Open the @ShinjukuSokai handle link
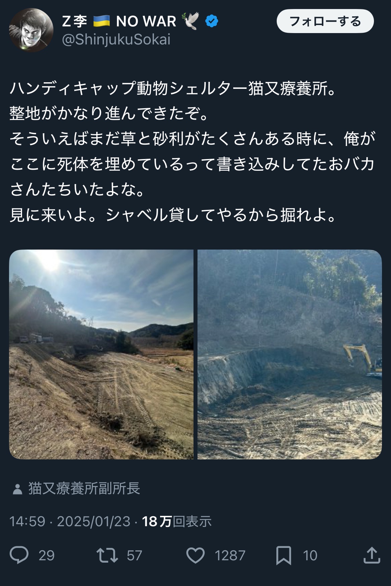The width and height of the screenshot is (391, 586). (116, 39)
